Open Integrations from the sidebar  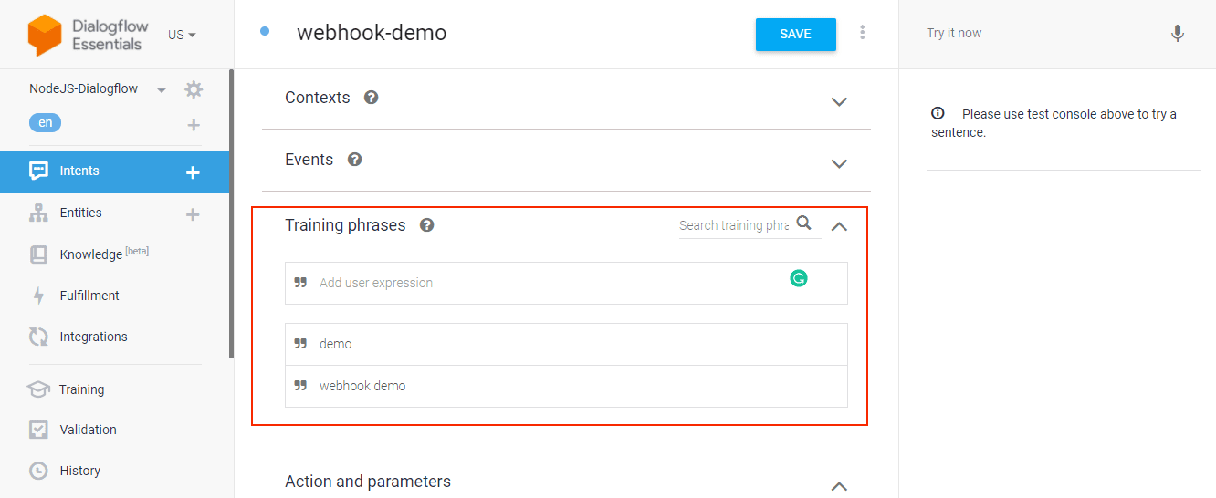[93, 337]
